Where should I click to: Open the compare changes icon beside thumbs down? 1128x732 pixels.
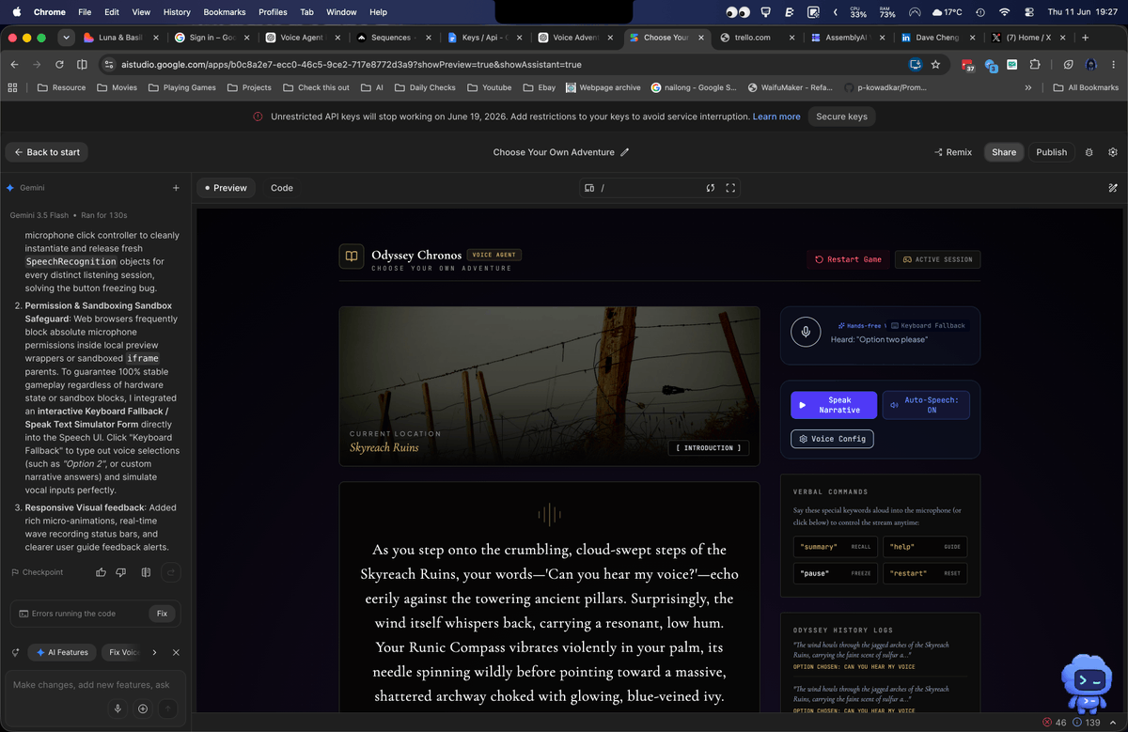coord(146,571)
